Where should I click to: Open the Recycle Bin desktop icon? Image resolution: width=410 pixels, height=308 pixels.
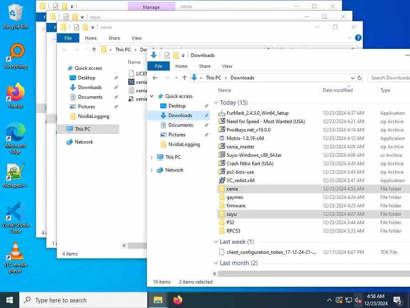pos(16,16)
